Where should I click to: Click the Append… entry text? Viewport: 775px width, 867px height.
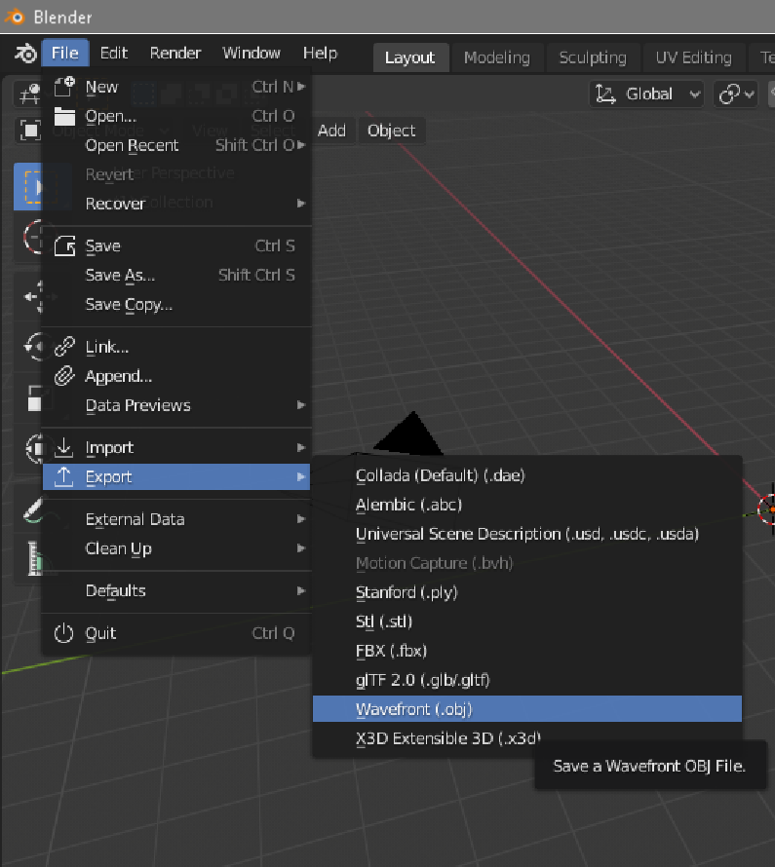pyautogui.click(x=118, y=377)
